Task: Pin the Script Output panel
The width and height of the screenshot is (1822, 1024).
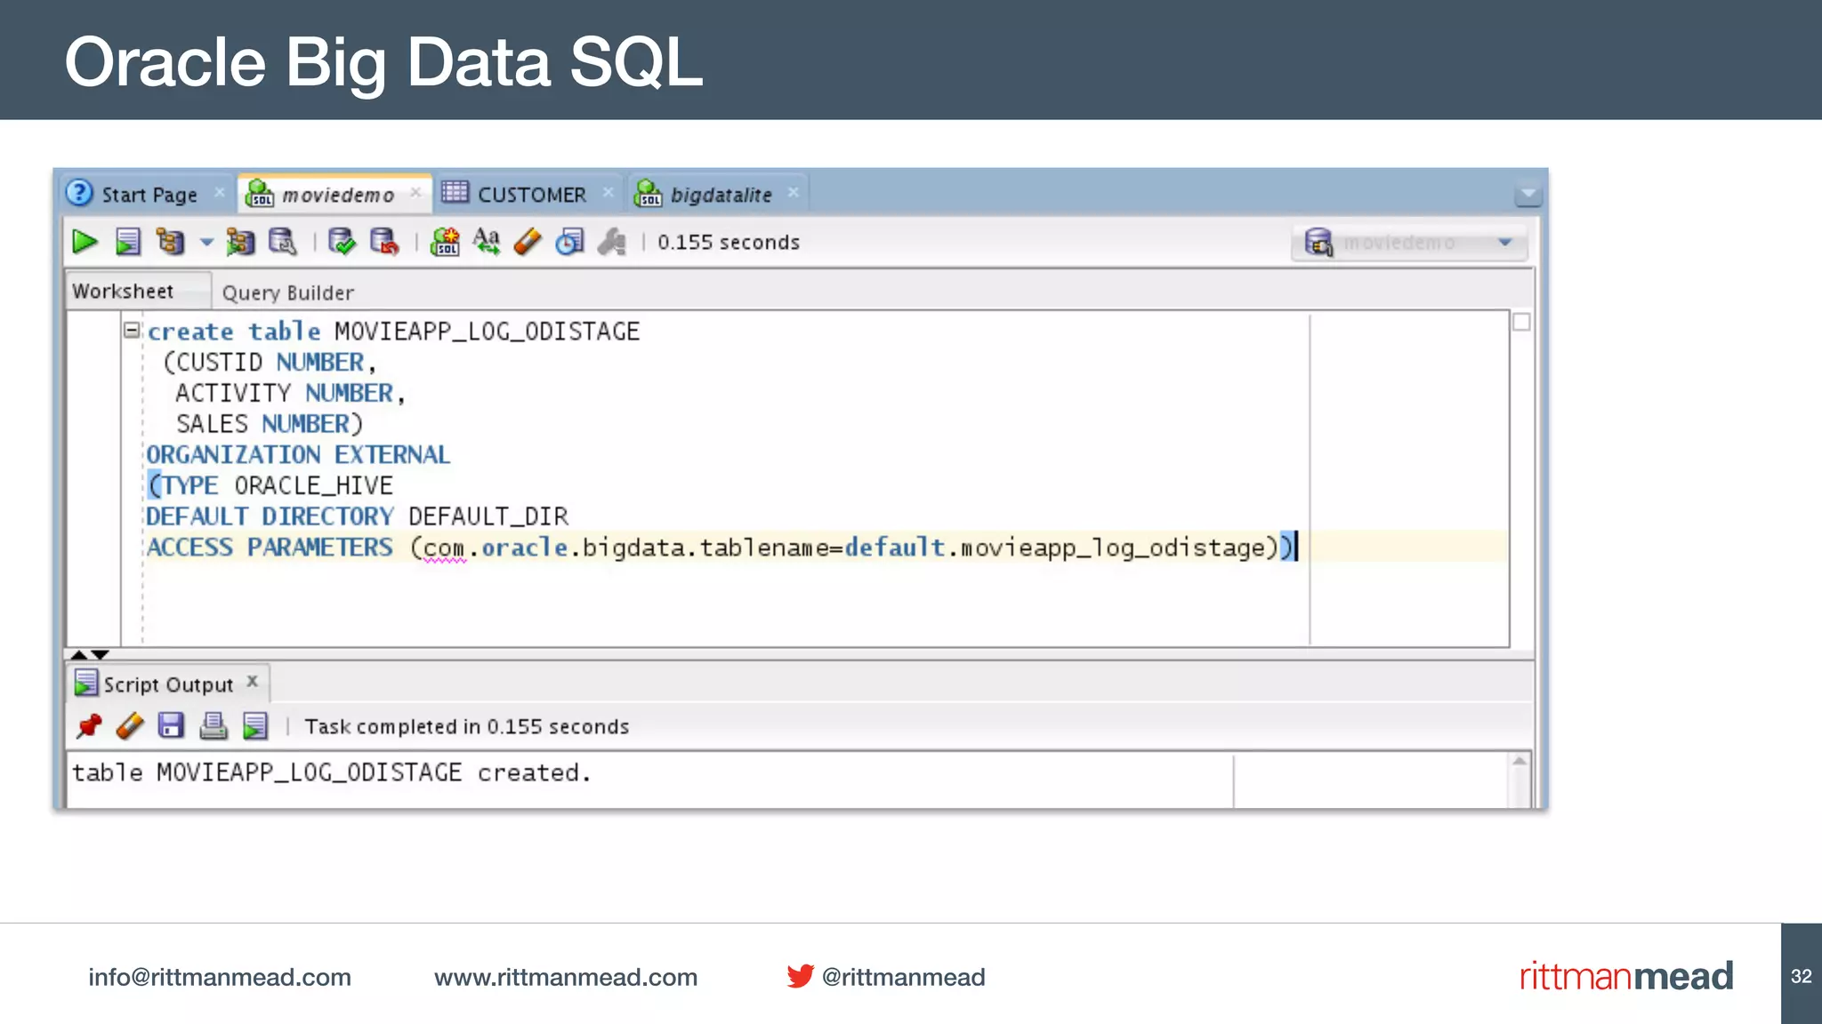Action: click(88, 726)
